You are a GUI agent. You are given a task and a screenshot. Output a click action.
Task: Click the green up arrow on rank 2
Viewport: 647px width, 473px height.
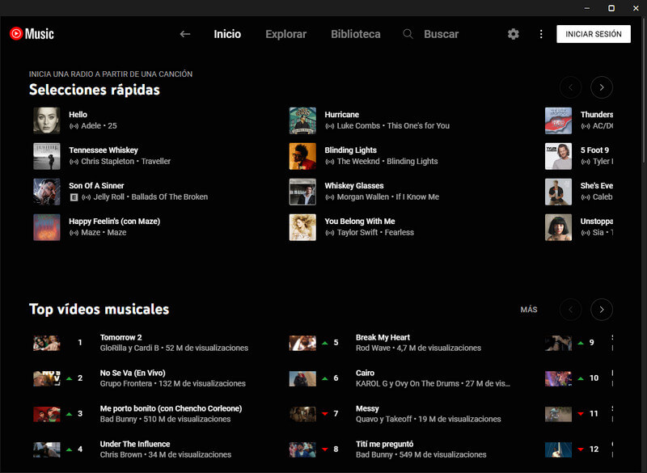69,378
